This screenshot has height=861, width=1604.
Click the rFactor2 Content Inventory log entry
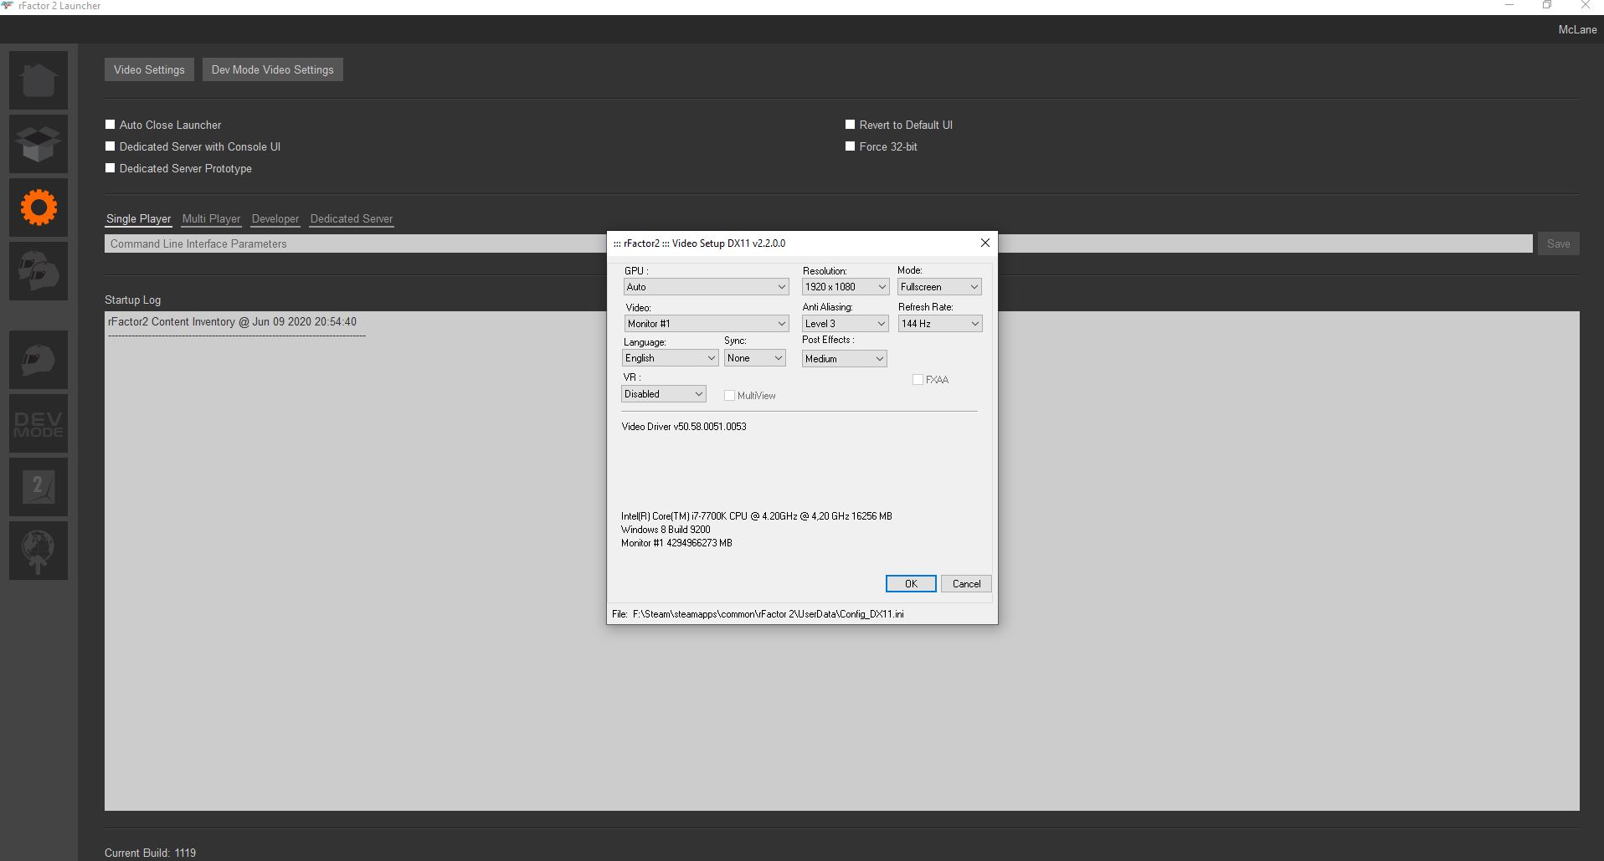[x=232, y=322]
